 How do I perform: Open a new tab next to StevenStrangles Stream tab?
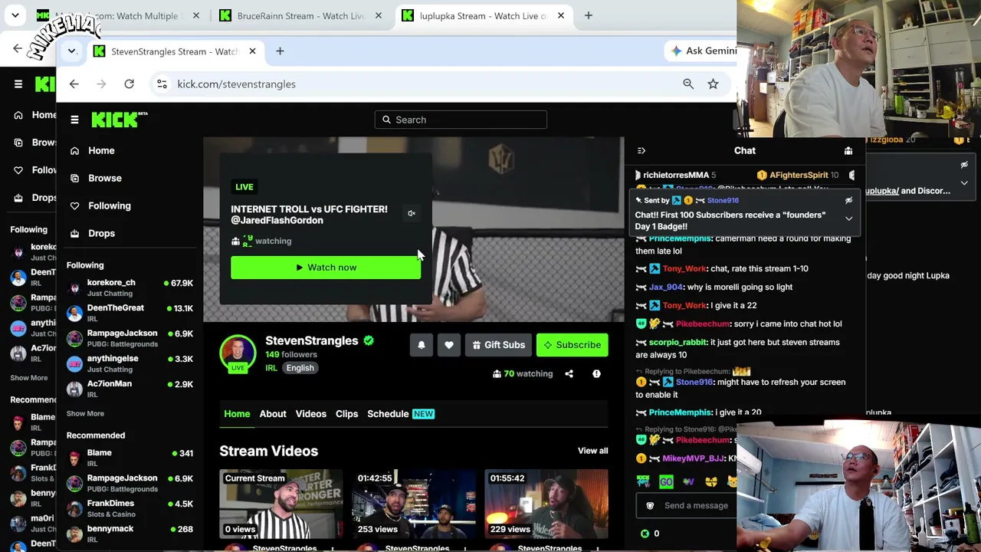[280, 51]
